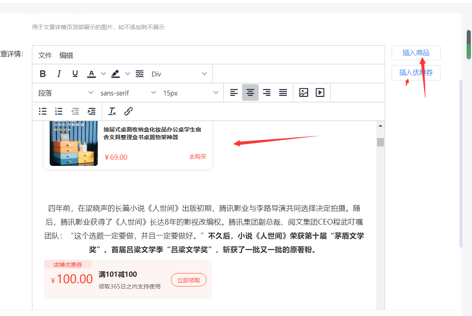Click the bold sentence about 茅盾文学奖
Image resolution: width=472 pixels, height=316 pixels.
[x=226, y=243]
